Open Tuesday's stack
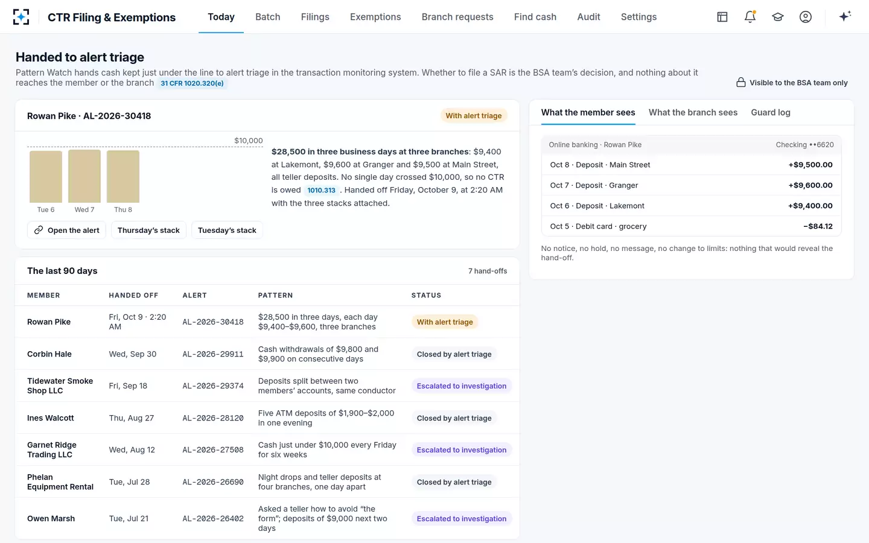This screenshot has height=543, width=869. pyautogui.click(x=227, y=230)
